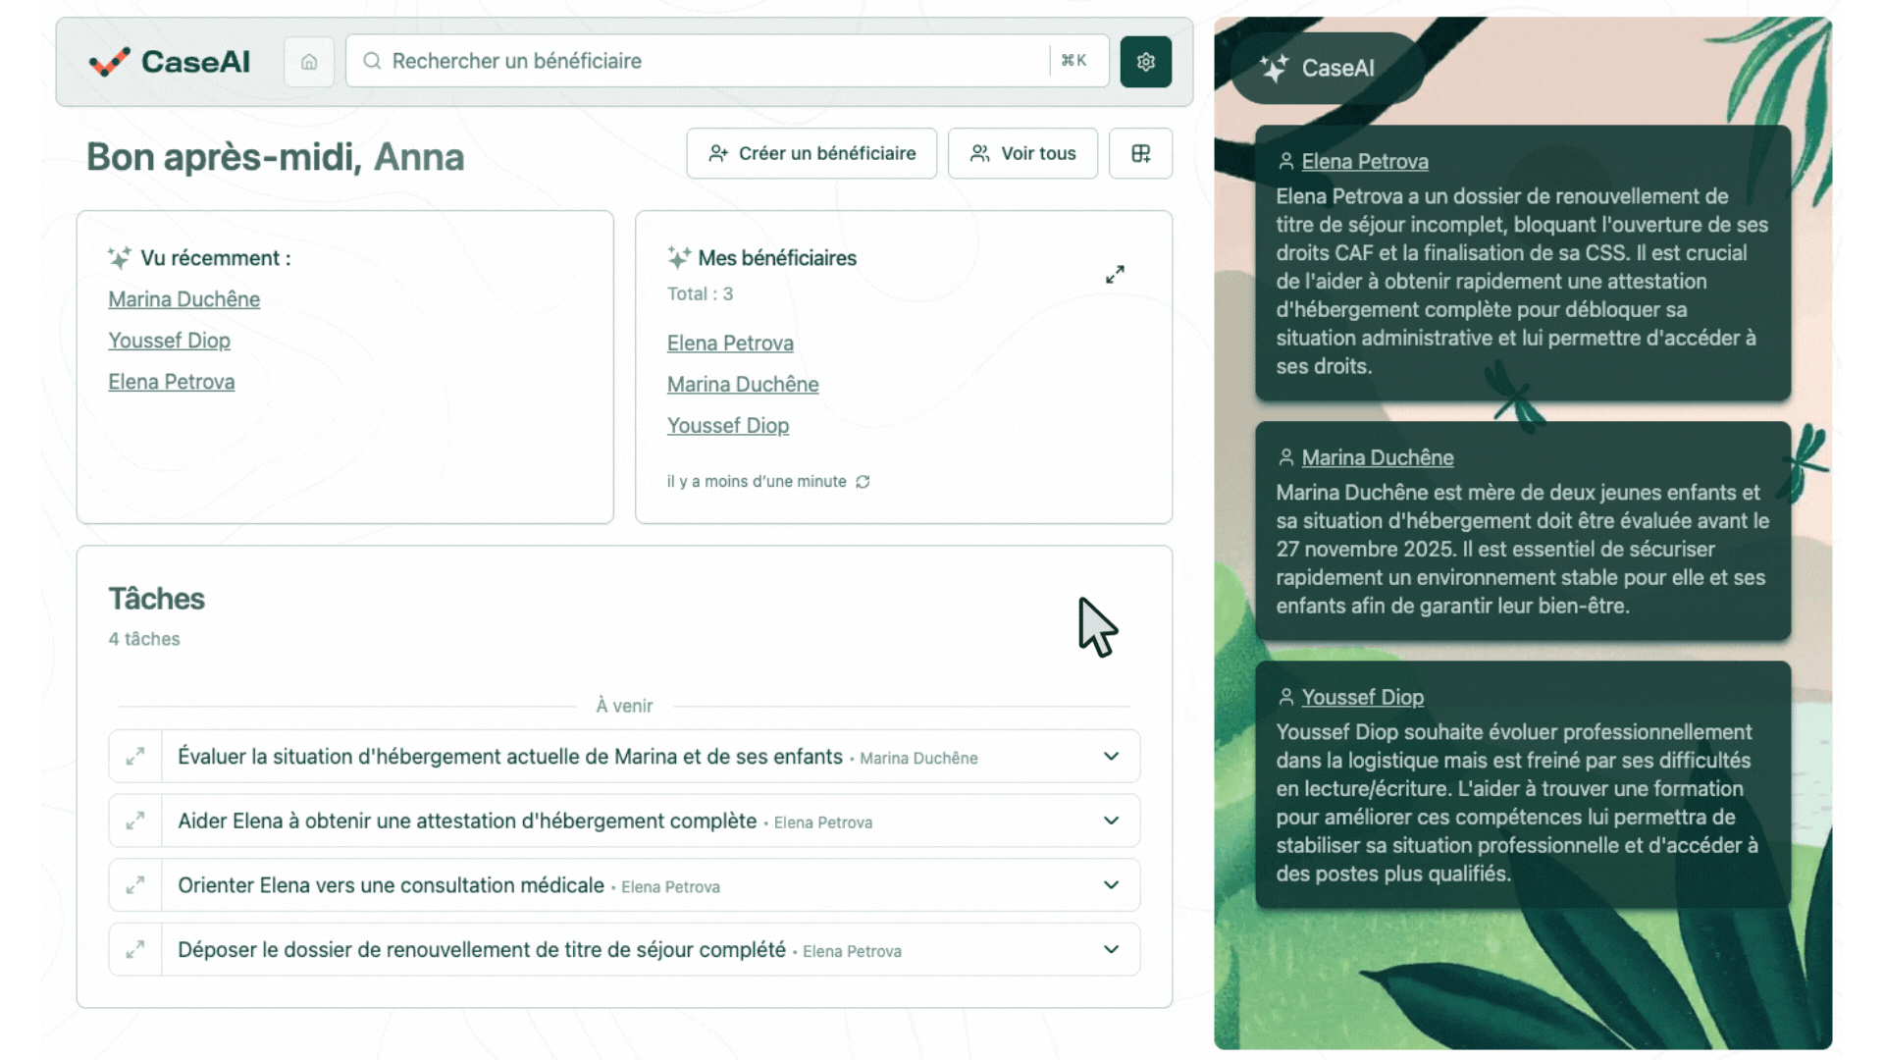Click the sparkle icon in the CaseAI assistant bubble

coord(1276,69)
